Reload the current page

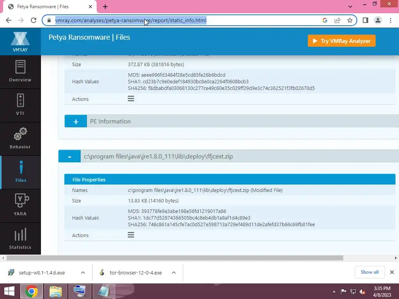point(34,20)
